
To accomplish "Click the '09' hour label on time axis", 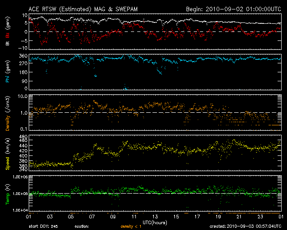I will click(113, 217).
